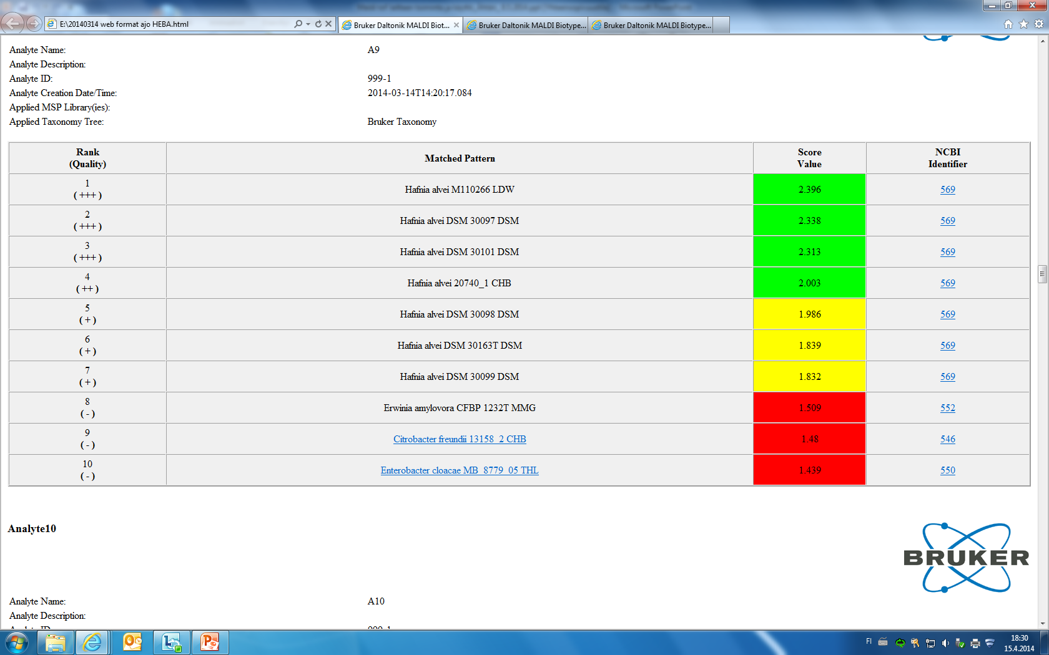This screenshot has height=655, width=1049.
Task: Open the network connection tray icon
Action: pos(930,643)
